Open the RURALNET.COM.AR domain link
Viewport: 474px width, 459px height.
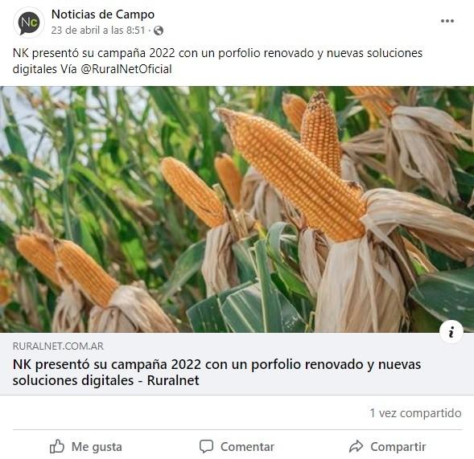58,346
